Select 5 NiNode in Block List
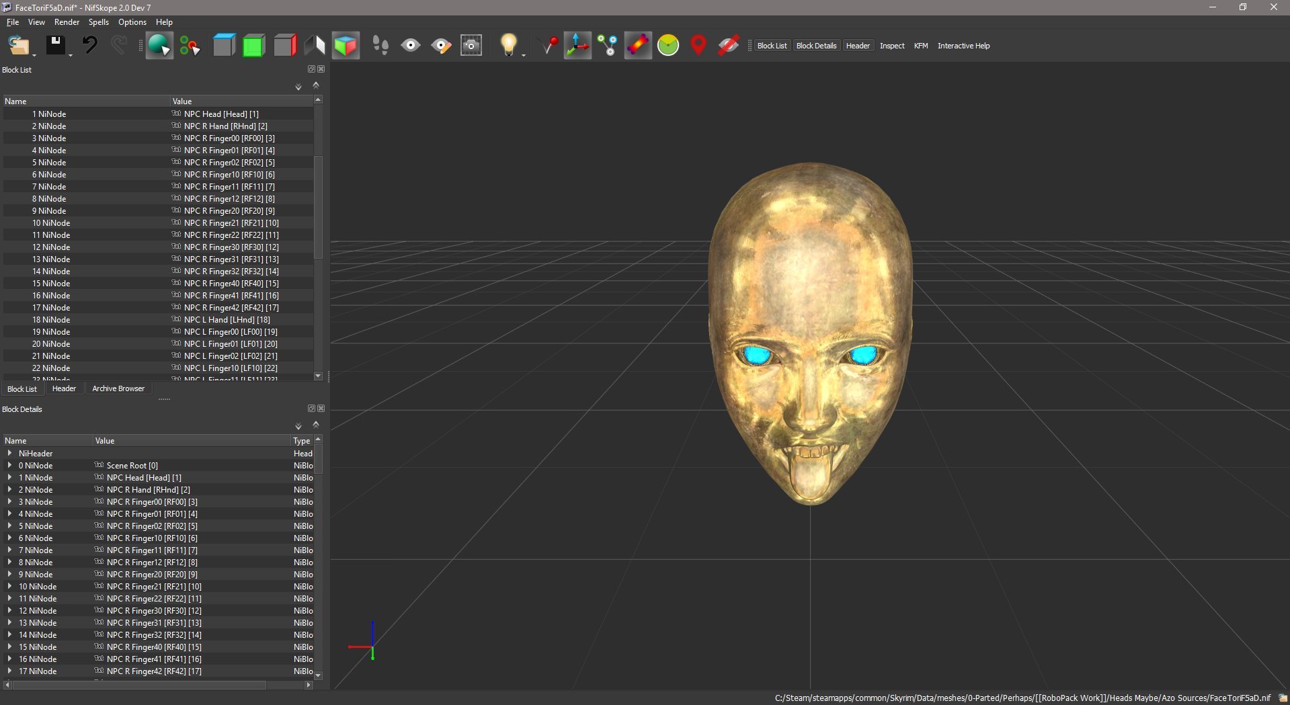Image resolution: width=1290 pixels, height=705 pixels. [x=158, y=163]
